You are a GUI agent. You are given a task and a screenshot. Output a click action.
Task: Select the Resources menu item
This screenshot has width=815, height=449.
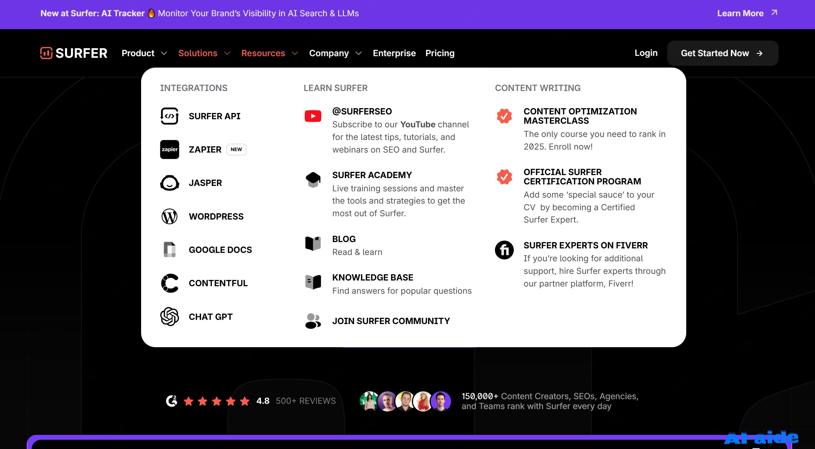263,53
